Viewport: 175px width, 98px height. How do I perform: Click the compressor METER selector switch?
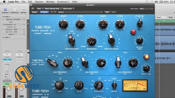coord(114,85)
